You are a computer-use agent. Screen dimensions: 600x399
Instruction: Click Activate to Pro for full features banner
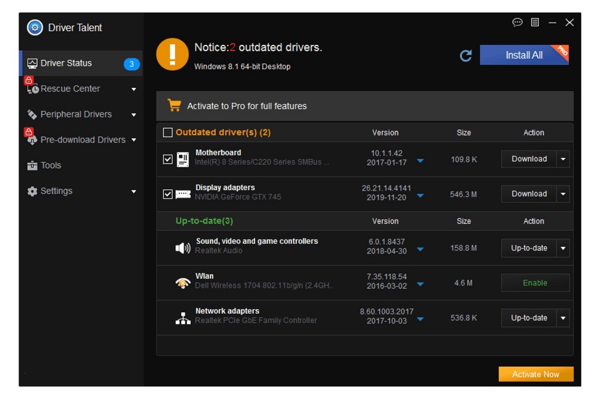pyautogui.click(x=365, y=106)
